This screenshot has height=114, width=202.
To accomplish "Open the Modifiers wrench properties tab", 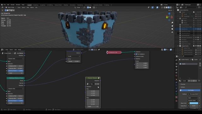I will 176,82.
